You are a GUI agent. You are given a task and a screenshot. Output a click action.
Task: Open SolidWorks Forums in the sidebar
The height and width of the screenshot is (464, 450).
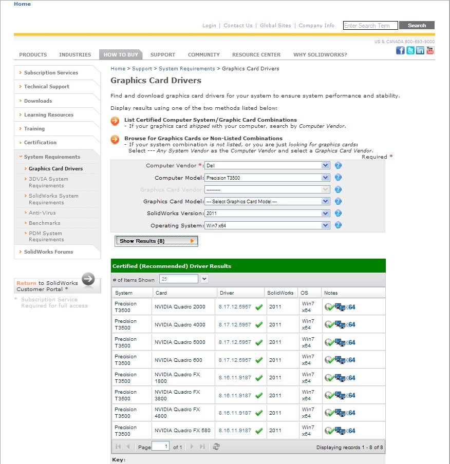coord(48,252)
